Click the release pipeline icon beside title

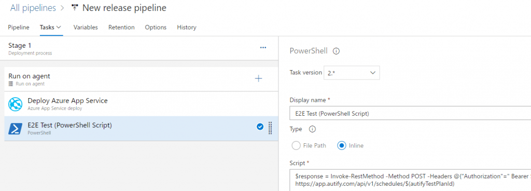coord(75,8)
